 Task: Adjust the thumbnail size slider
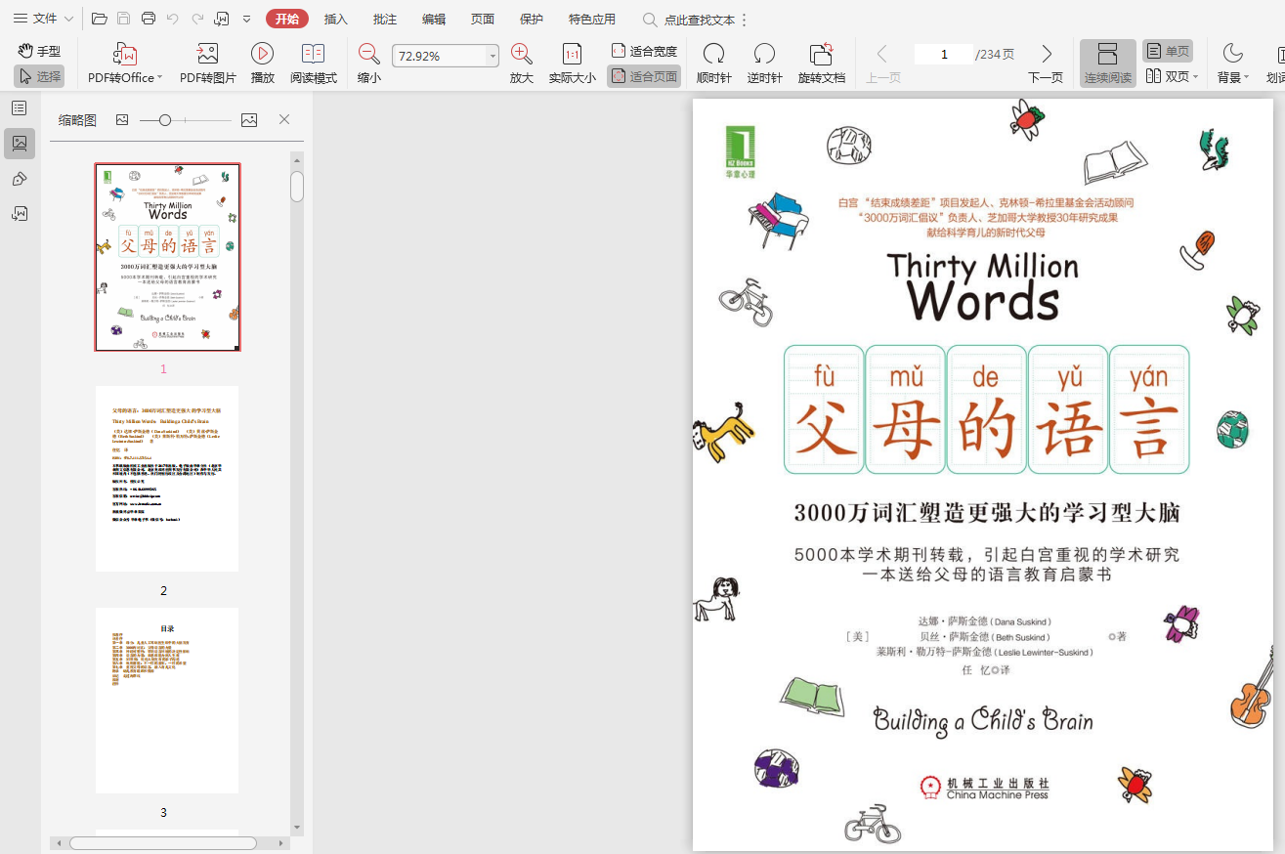[165, 120]
